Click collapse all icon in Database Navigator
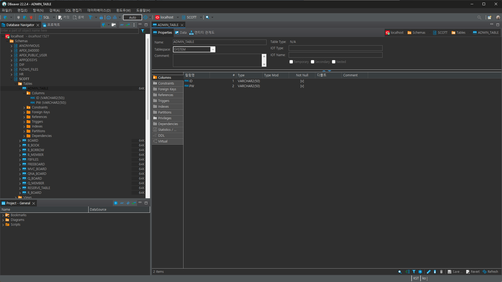502x282 pixels. (122, 25)
